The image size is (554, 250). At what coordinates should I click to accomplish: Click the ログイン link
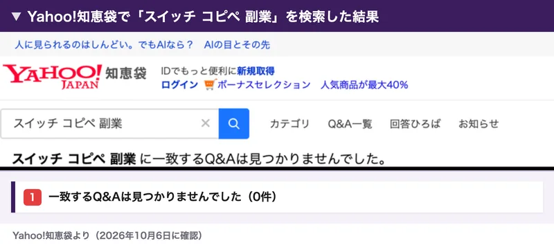(179, 84)
